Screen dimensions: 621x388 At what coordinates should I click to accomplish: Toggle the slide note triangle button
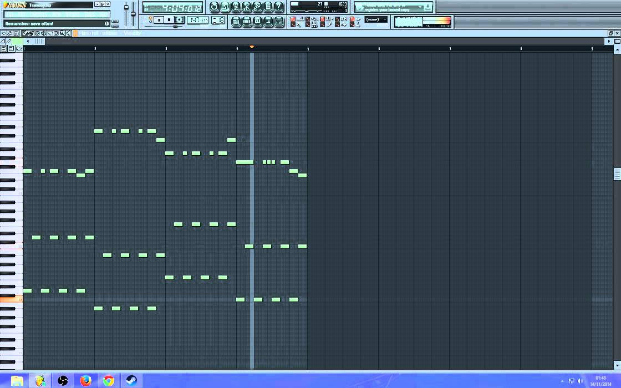3,41
